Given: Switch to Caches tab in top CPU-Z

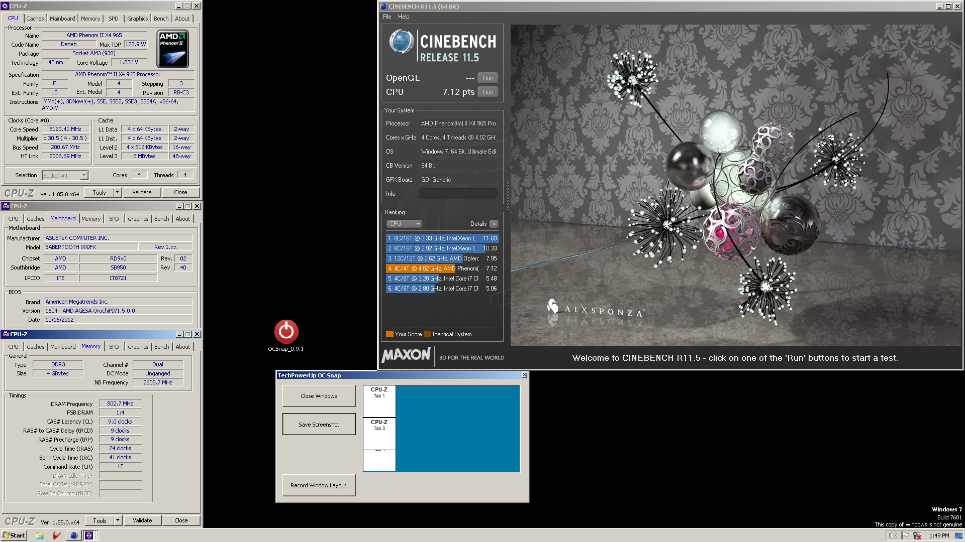Looking at the screenshot, I should point(35,19).
